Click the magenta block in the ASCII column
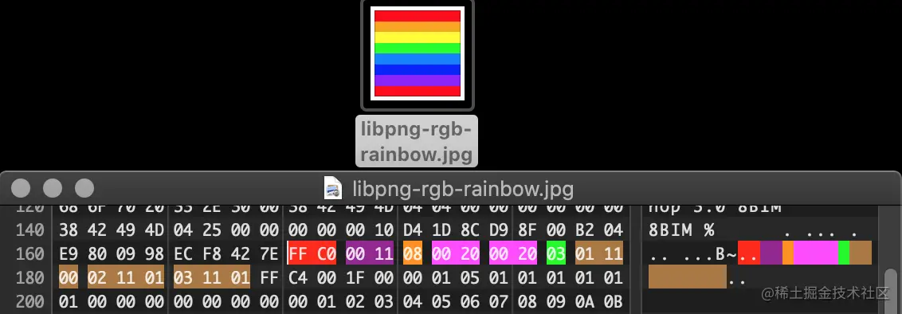The height and width of the screenshot is (314, 902). 816,253
